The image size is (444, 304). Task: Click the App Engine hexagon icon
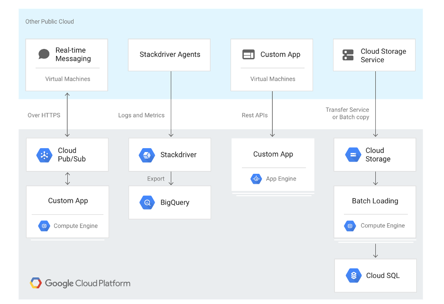[256, 179]
